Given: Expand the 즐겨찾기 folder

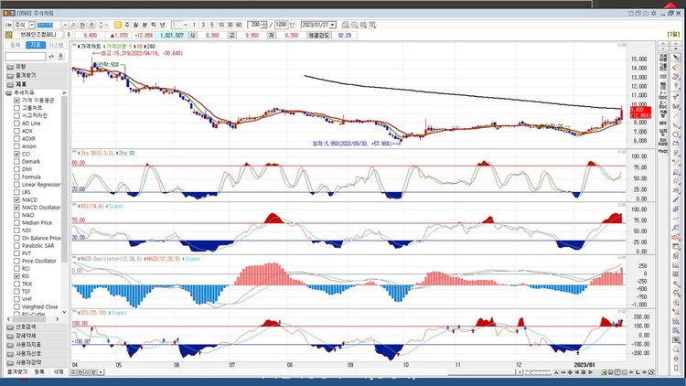Looking at the screenshot, I should [37, 75].
